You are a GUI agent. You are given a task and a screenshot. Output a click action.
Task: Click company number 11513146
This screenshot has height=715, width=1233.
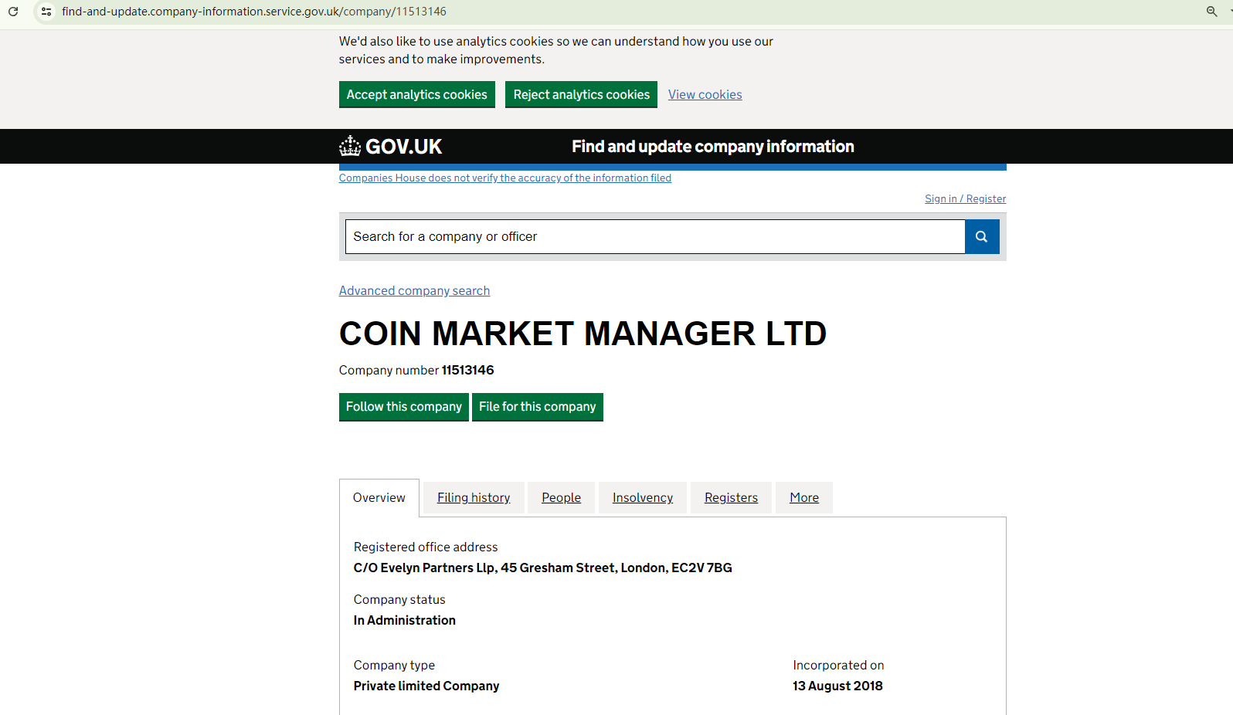coord(467,371)
